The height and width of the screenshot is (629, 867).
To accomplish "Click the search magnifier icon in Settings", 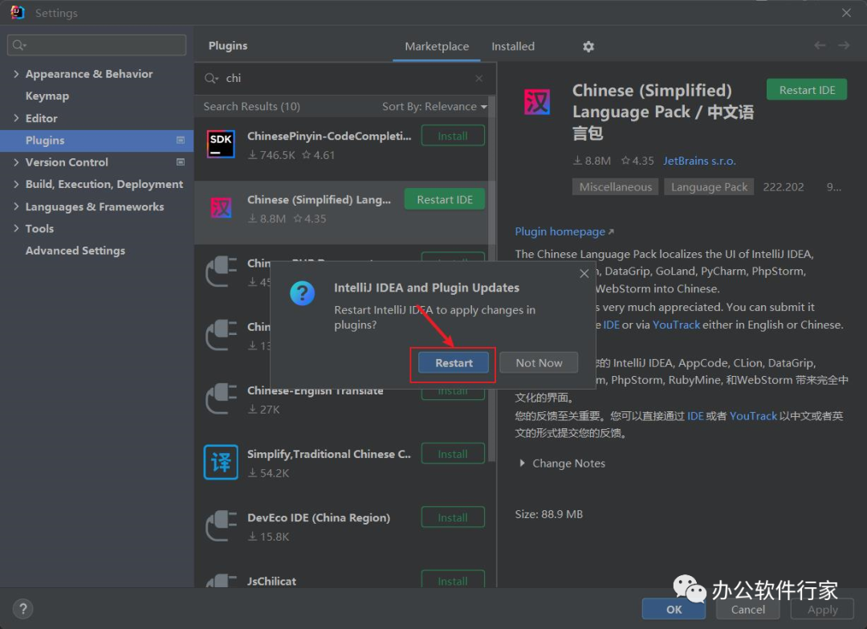I will coord(19,45).
